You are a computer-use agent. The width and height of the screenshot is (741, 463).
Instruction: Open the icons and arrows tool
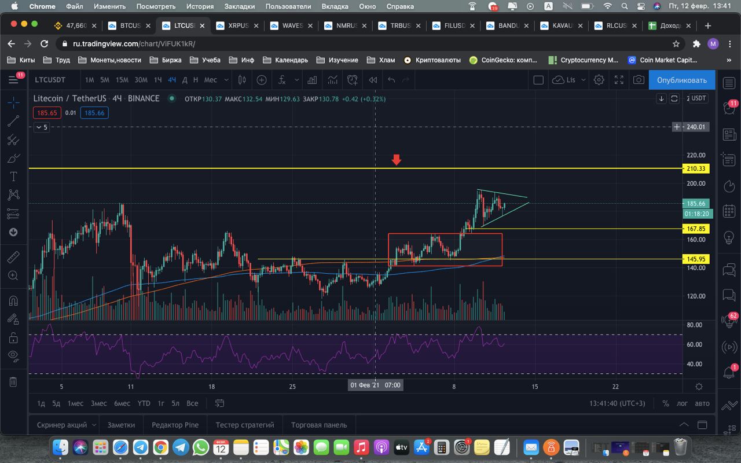click(x=13, y=232)
